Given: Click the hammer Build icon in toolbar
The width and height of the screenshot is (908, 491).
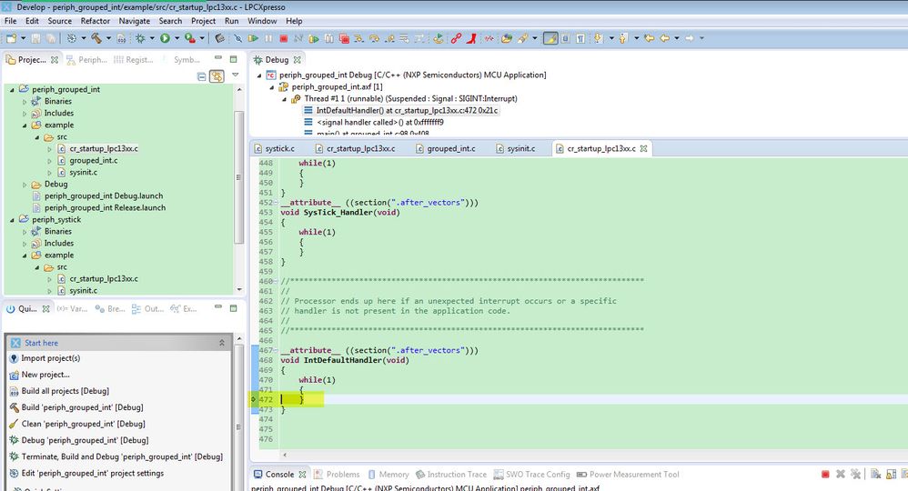Looking at the screenshot, I should [95, 38].
